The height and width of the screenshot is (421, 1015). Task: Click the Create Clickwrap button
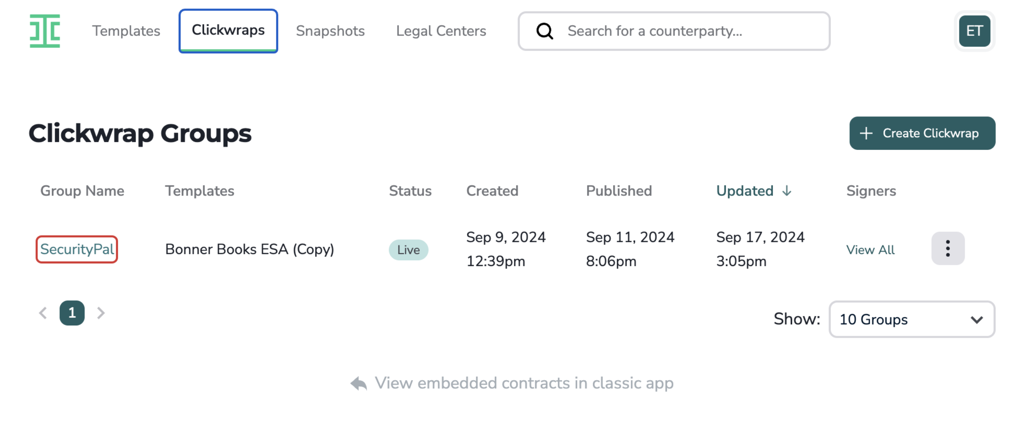pyautogui.click(x=922, y=133)
